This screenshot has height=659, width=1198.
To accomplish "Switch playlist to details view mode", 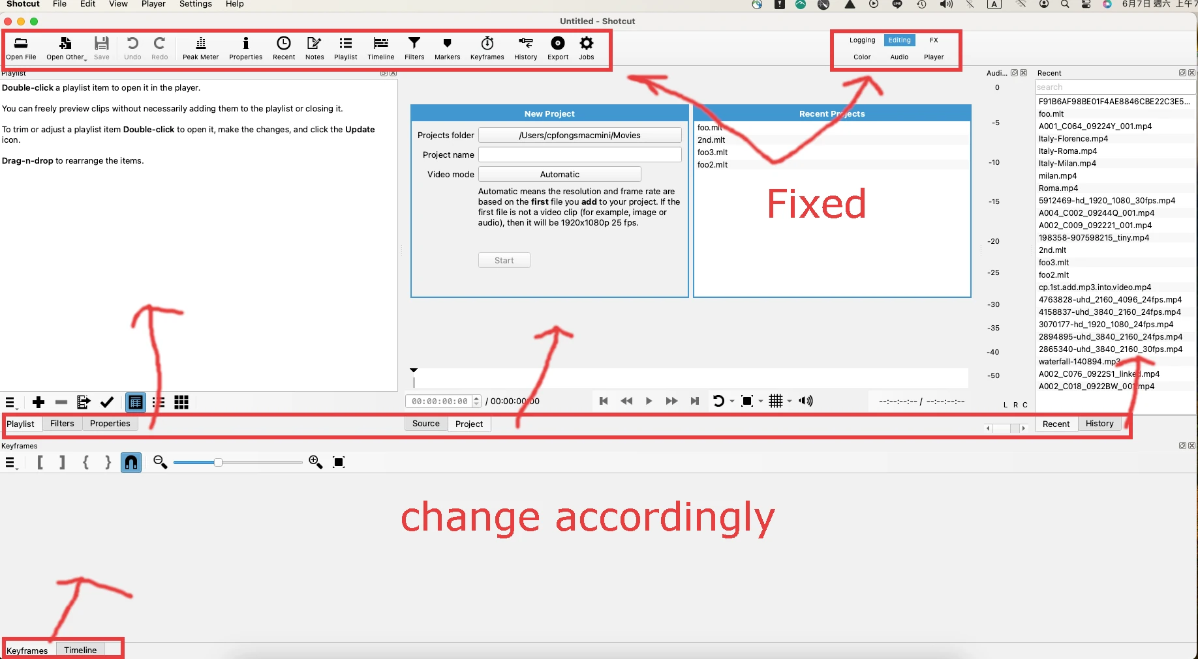I will [136, 402].
